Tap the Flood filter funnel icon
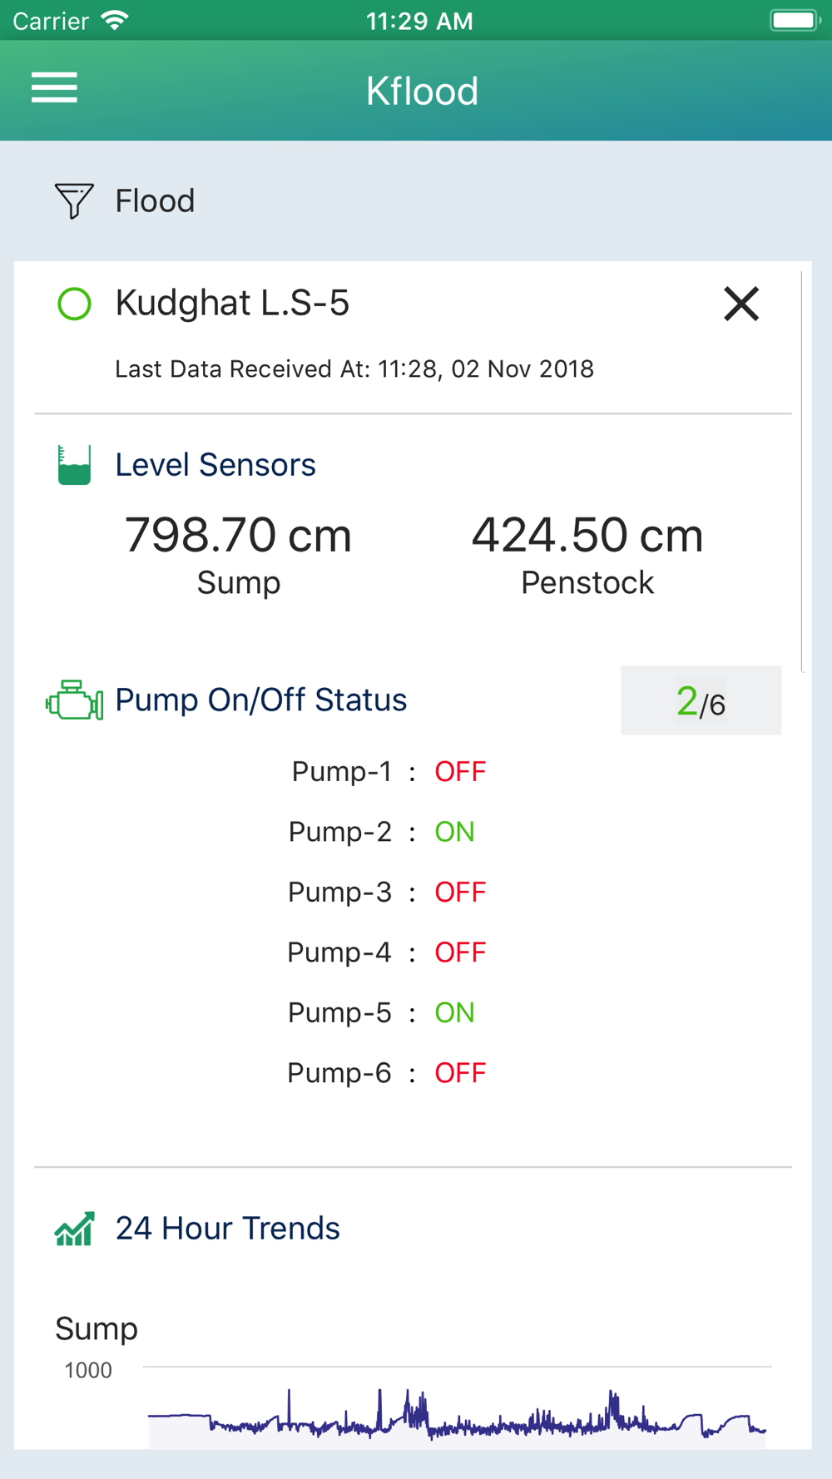 pos(74,200)
